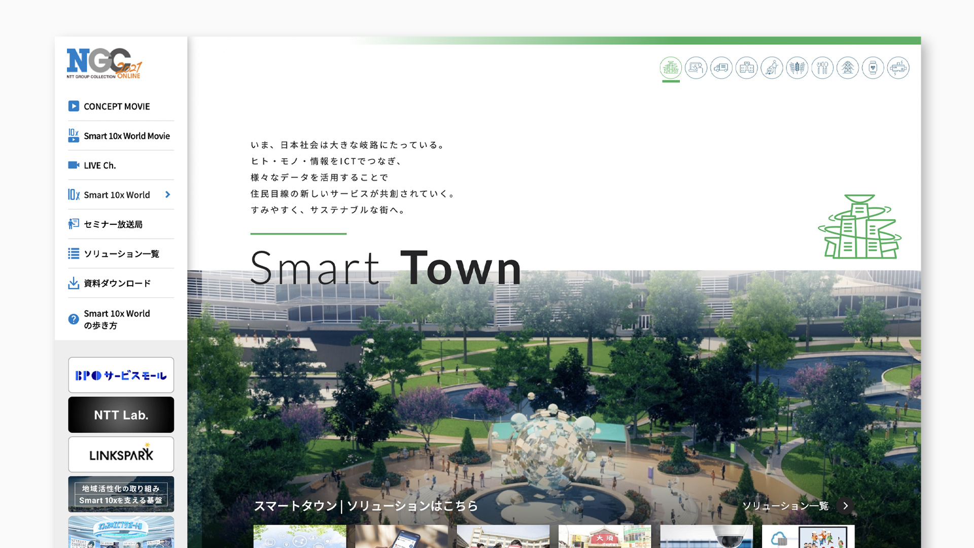This screenshot has height=548, width=974.
Task: Open the NTT Lab. banner
Action: 121,415
